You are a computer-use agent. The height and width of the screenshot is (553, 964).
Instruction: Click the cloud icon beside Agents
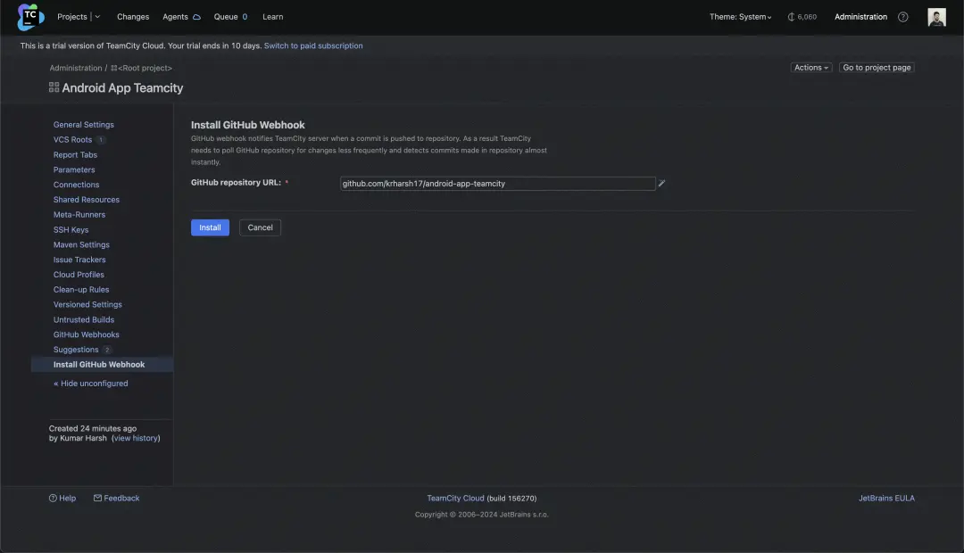(196, 17)
